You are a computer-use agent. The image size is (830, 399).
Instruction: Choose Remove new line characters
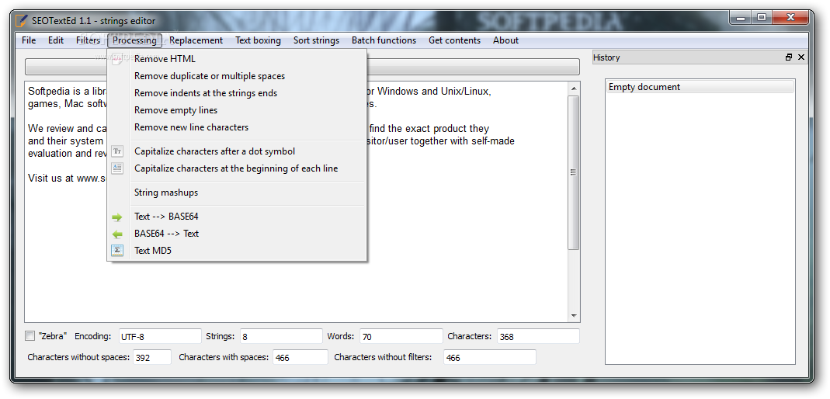pyautogui.click(x=237, y=127)
